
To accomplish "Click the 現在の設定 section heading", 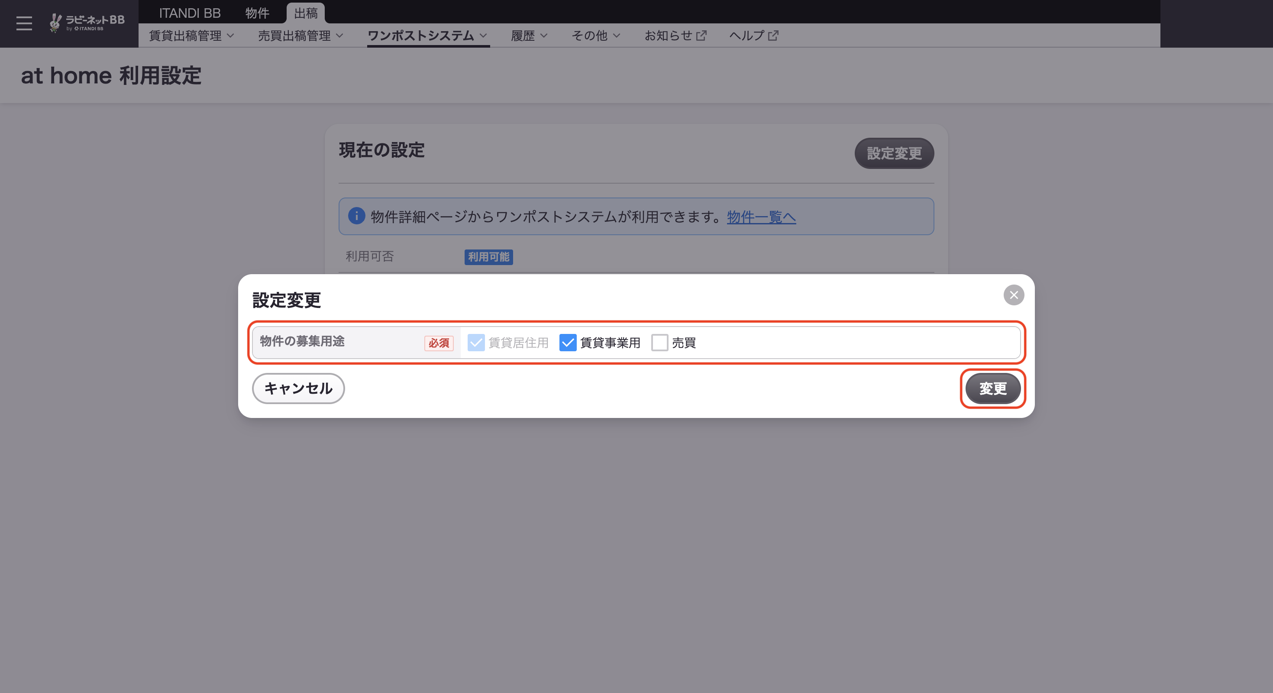I will click(x=381, y=150).
